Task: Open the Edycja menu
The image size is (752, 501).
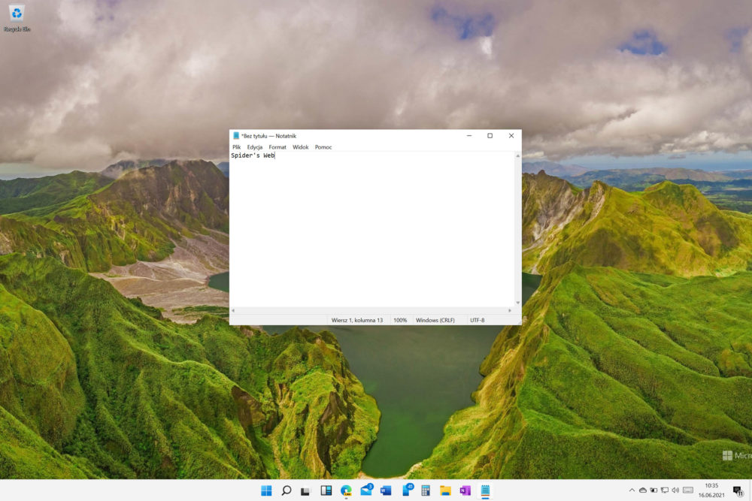Action: [255, 147]
